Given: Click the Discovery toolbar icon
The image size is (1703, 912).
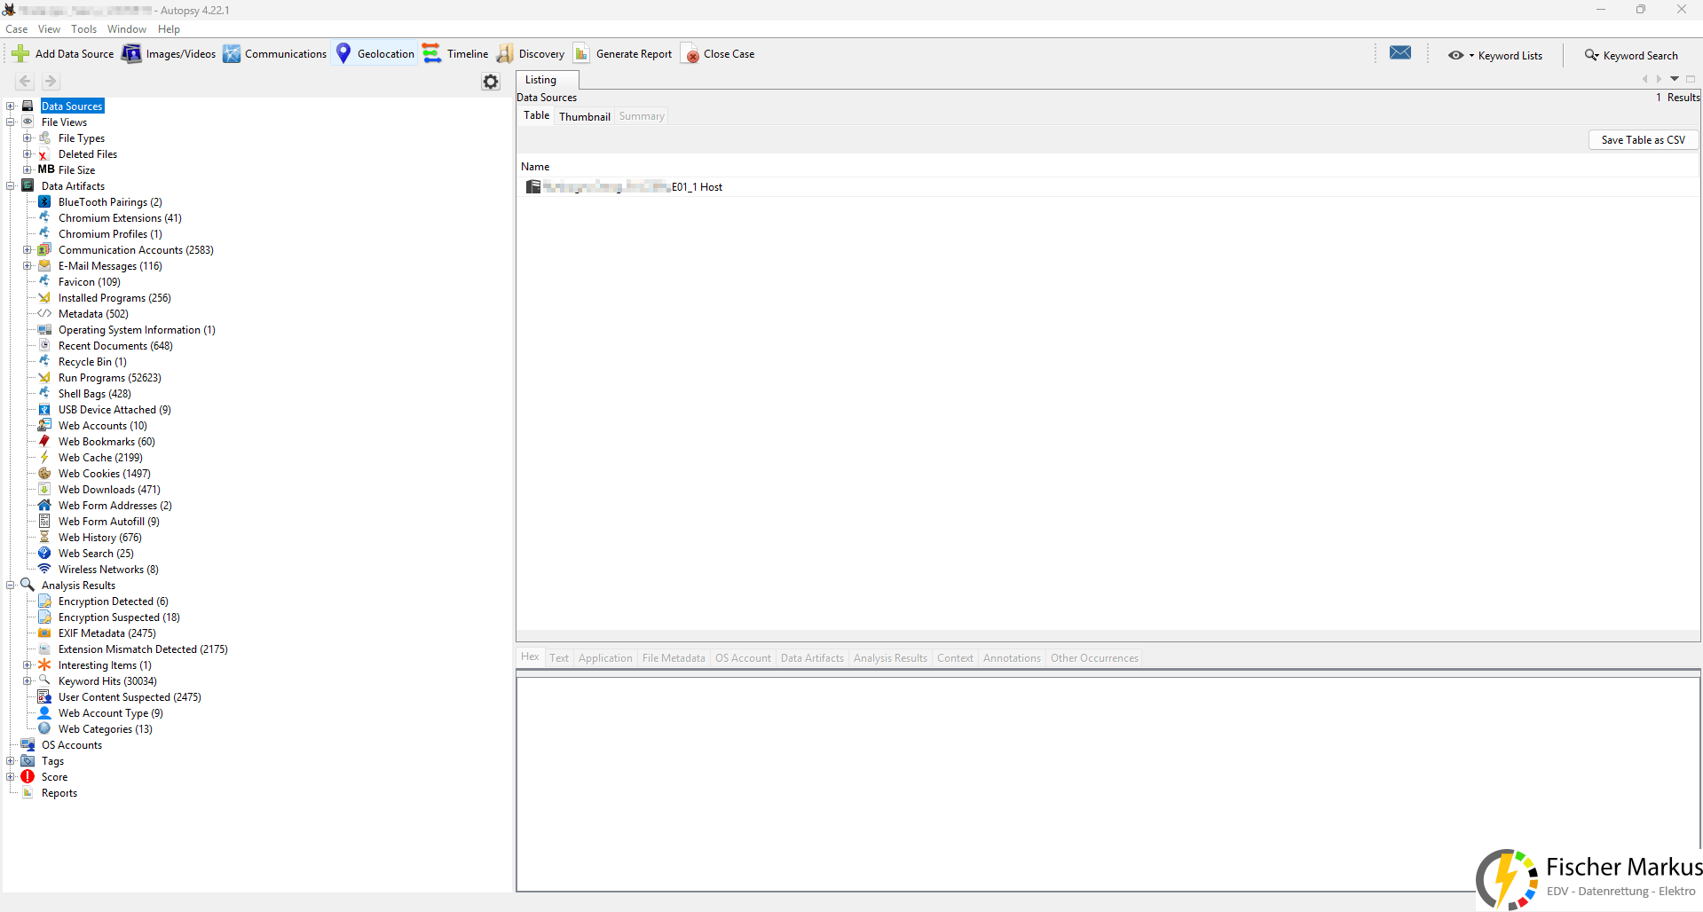Looking at the screenshot, I should [505, 54].
